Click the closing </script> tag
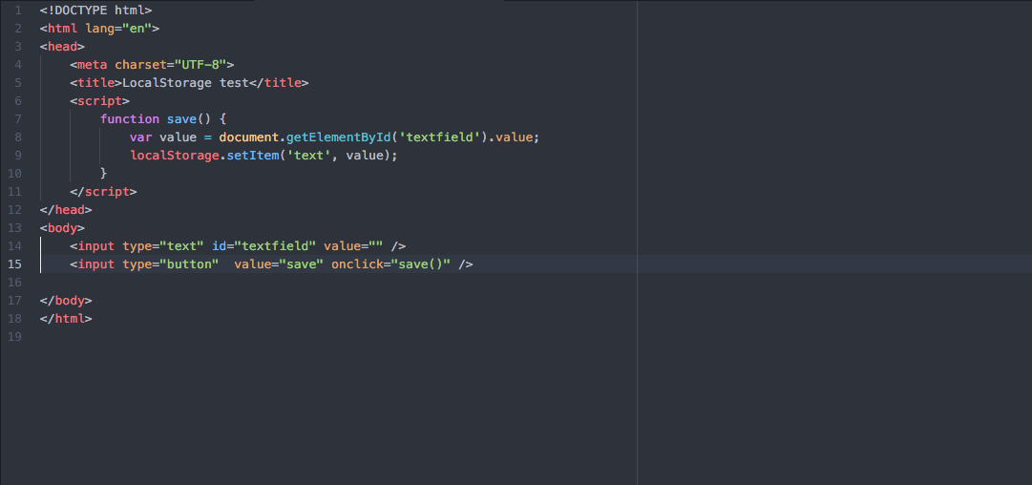1032x485 pixels. 103,192
